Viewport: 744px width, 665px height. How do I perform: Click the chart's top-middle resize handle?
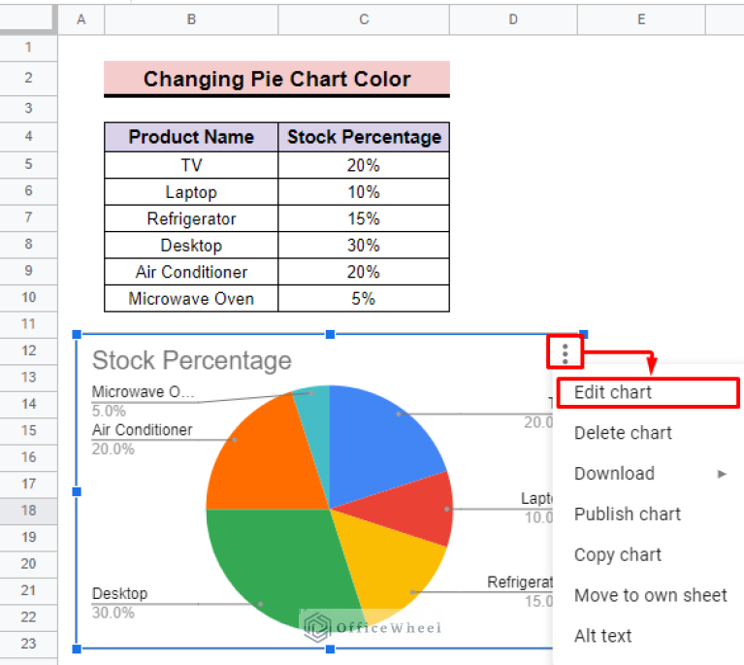(x=330, y=334)
